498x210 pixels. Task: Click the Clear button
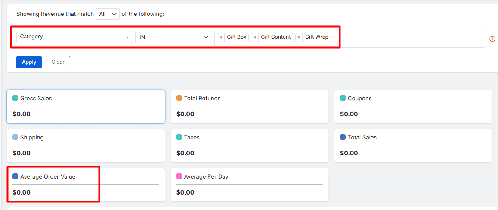(58, 62)
